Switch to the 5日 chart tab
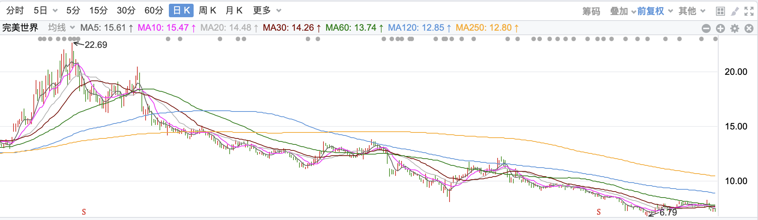 click(40, 10)
